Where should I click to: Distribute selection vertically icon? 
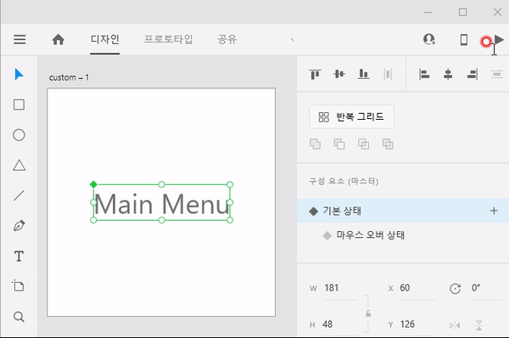pyautogui.click(x=496, y=74)
